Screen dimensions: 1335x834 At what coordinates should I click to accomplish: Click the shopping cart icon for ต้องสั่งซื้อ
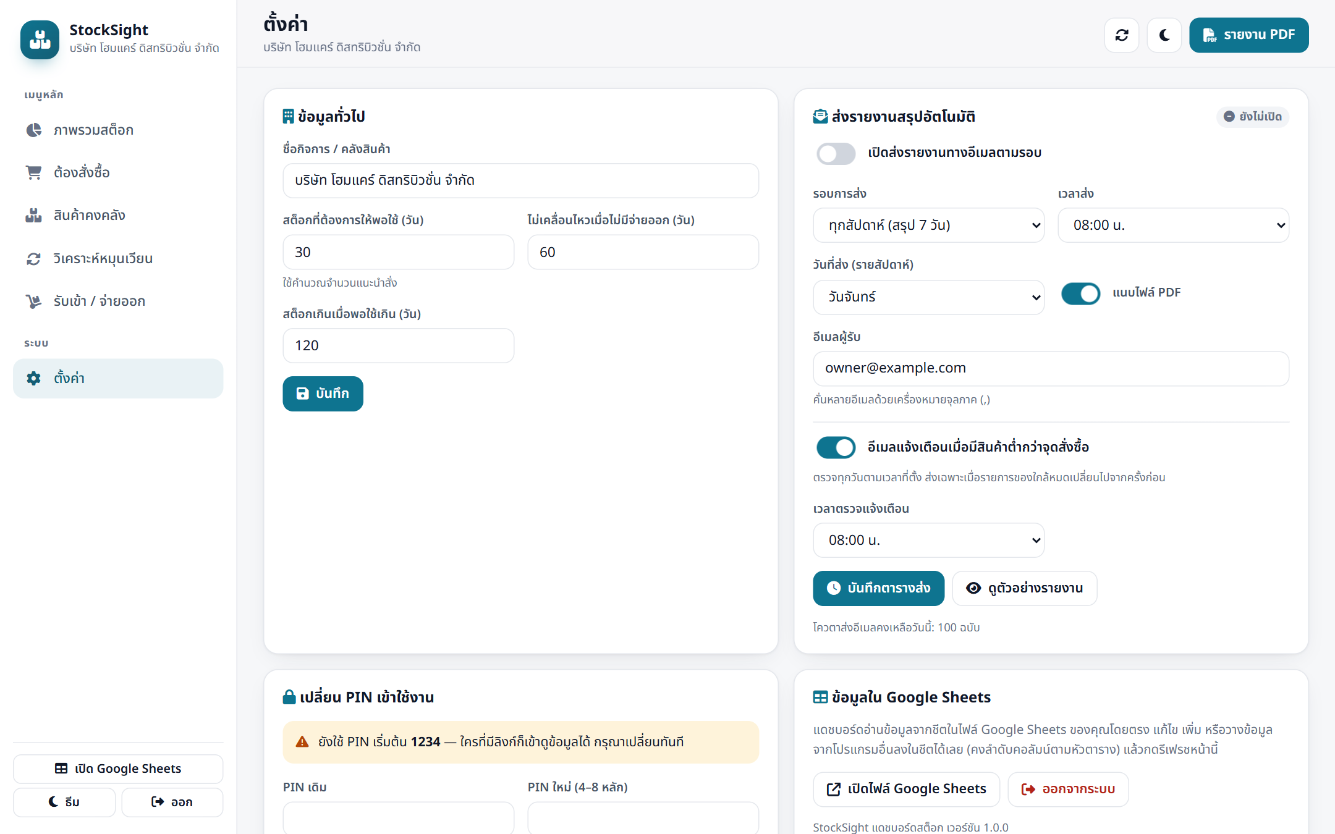pos(33,172)
